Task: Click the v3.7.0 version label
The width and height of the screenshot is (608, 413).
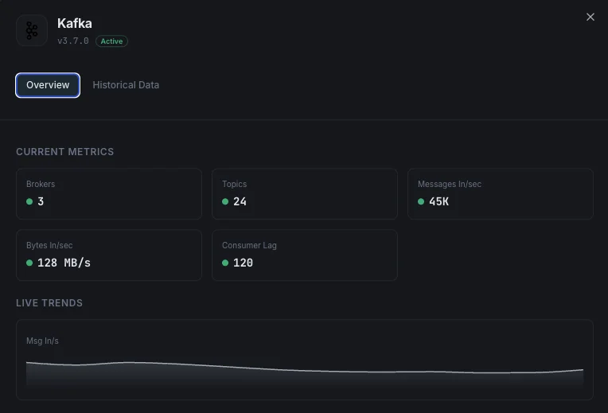Action: coord(73,41)
